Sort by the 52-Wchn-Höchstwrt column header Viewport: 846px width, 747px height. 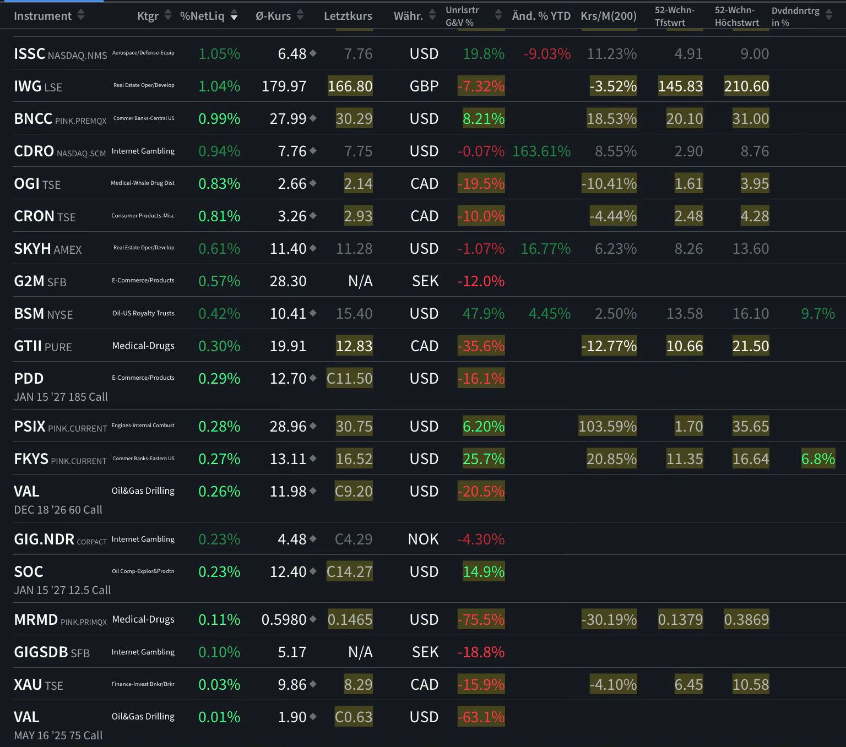(737, 16)
